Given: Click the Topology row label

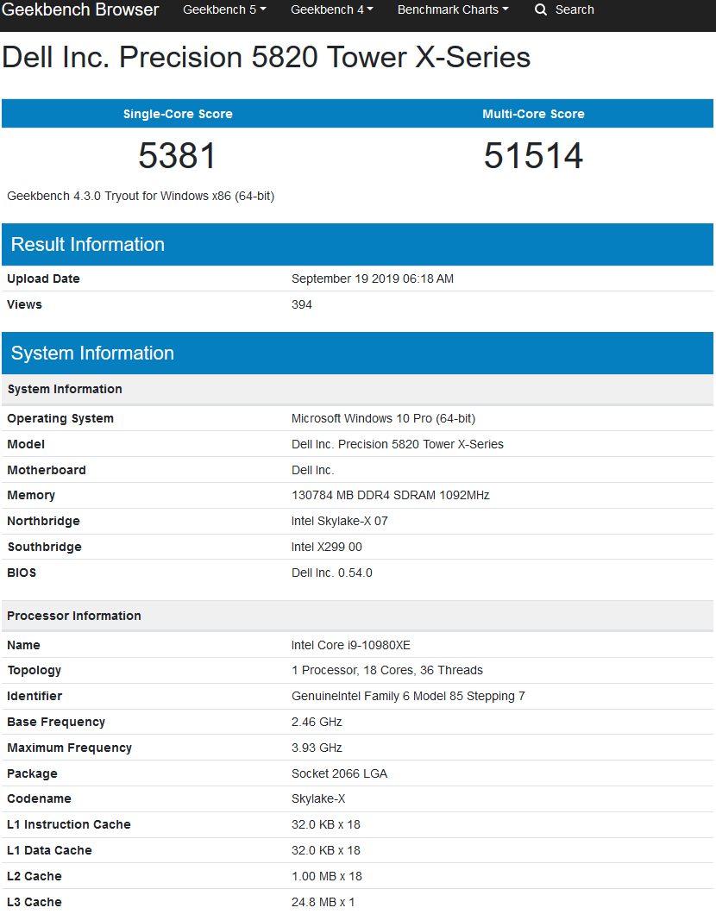Looking at the screenshot, I should [35, 670].
